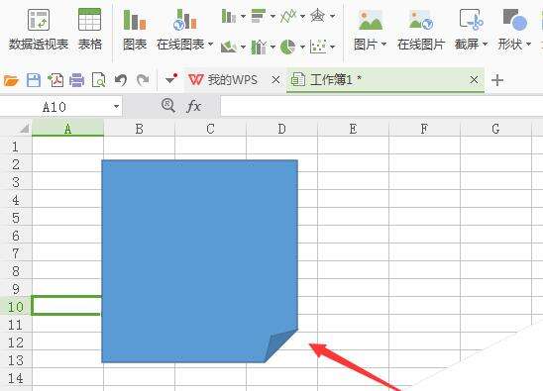Select the area chart icon
Screen dimensions: 543x391
point(229,47)
